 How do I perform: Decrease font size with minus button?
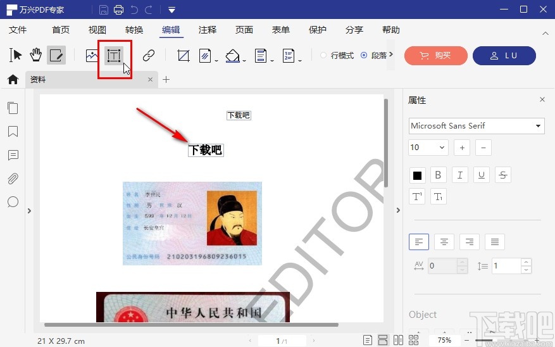click(483, 148)
